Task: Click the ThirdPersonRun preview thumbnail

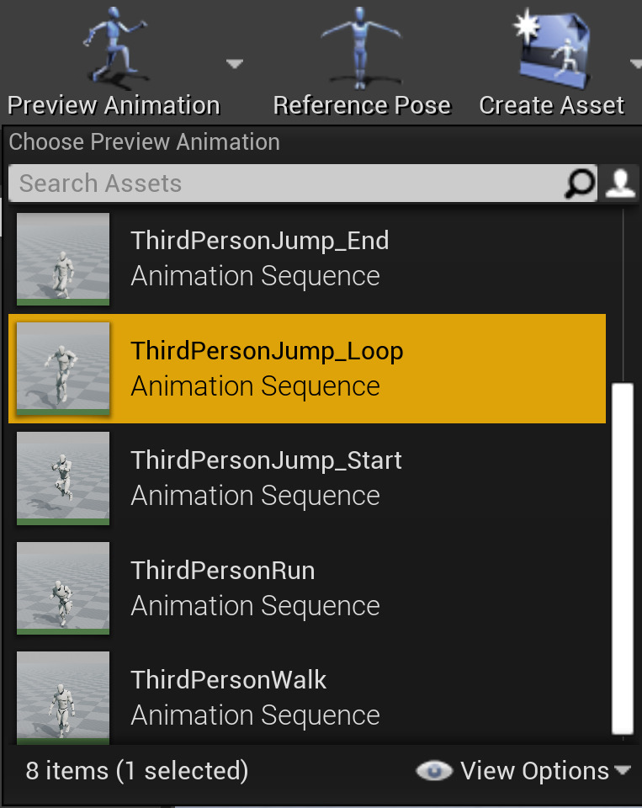Action: tap(62, 587)
